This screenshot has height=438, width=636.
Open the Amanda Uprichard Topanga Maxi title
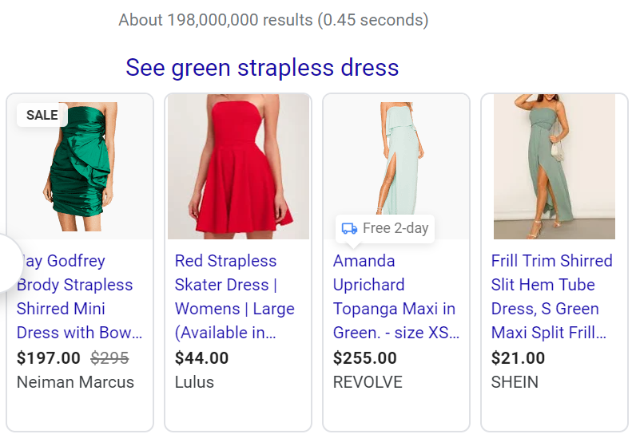pyautogui.click(x=394, y=297)
